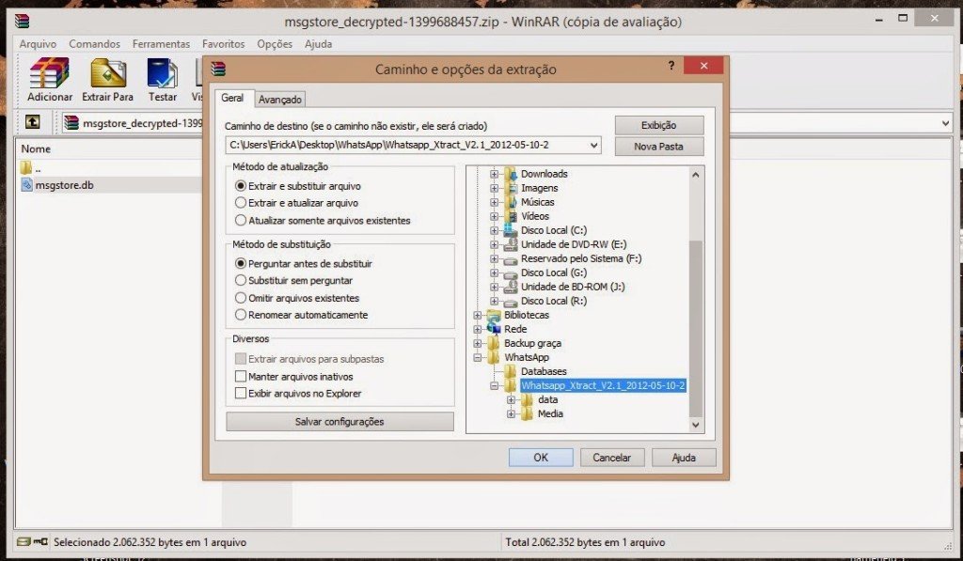963x561 pixels.
Task: Open the Ferramentas menu
Action: coord(161,43)
